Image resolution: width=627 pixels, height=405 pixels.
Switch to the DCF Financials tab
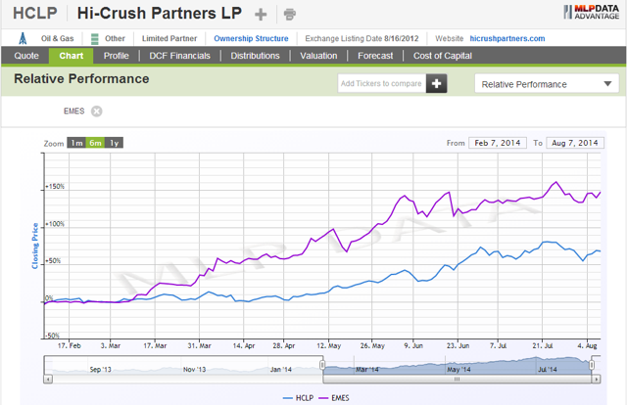179,56
